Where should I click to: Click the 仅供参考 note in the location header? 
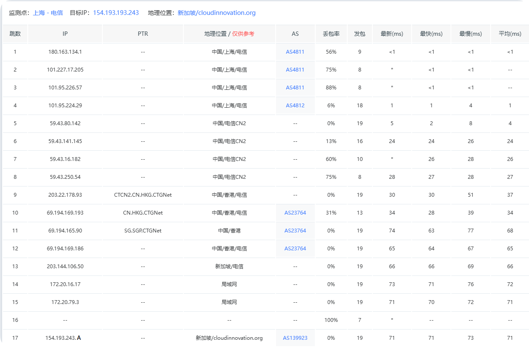click(243, 34)
